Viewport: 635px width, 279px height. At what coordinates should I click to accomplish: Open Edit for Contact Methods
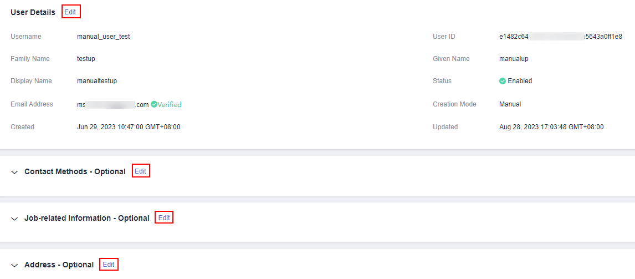(141, 171)
